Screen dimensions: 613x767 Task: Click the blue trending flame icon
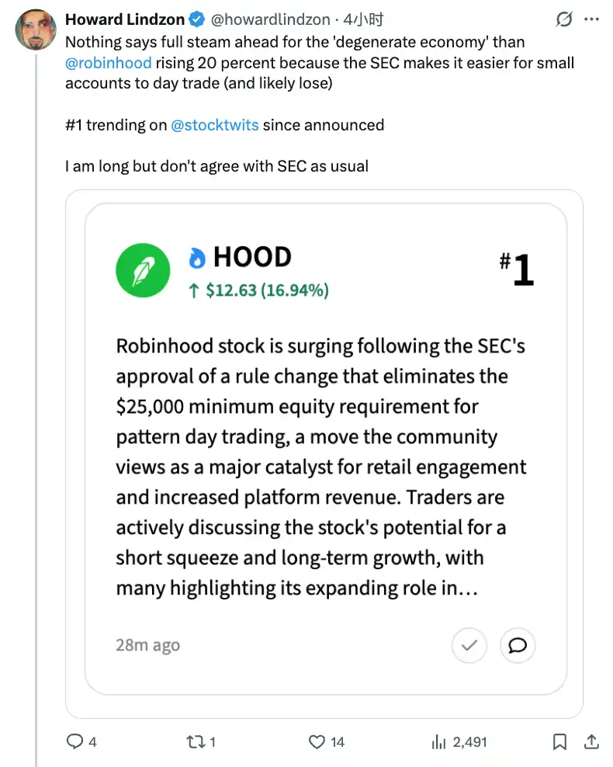coord(199,259)
